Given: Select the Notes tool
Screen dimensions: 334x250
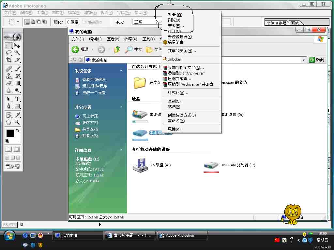Looking at the screenshot, I should coord(9,115).
